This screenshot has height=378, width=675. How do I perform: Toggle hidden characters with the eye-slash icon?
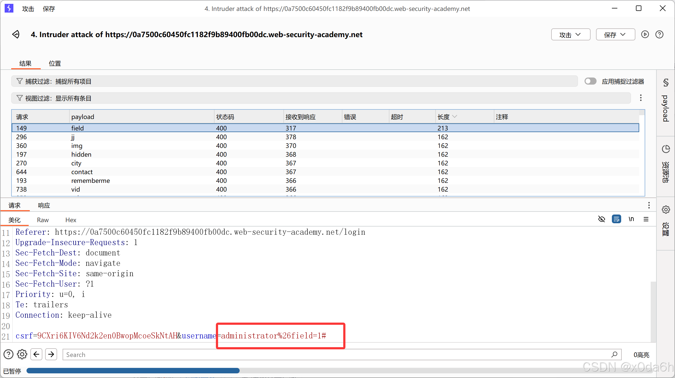[x=602, y=219]
